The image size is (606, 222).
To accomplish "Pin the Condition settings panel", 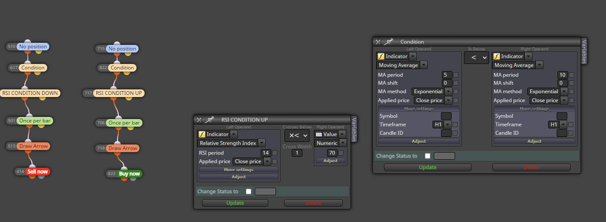I will 388,42.
